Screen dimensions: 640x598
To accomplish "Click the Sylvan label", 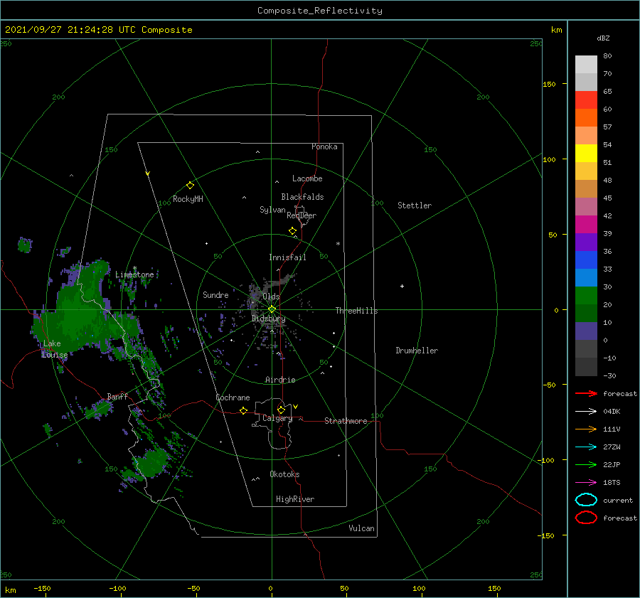I will pyautogui.click(x=272, y=209).
